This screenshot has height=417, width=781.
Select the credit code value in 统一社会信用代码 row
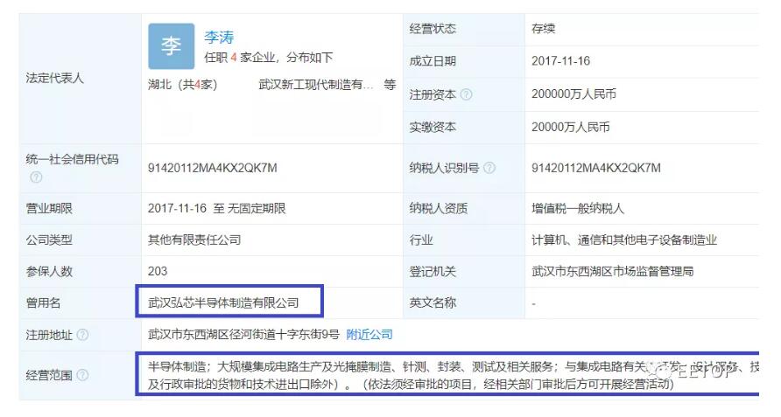(x=213, y=168)
